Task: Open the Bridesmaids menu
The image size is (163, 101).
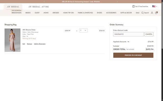Action: click(x=16, y=13)
